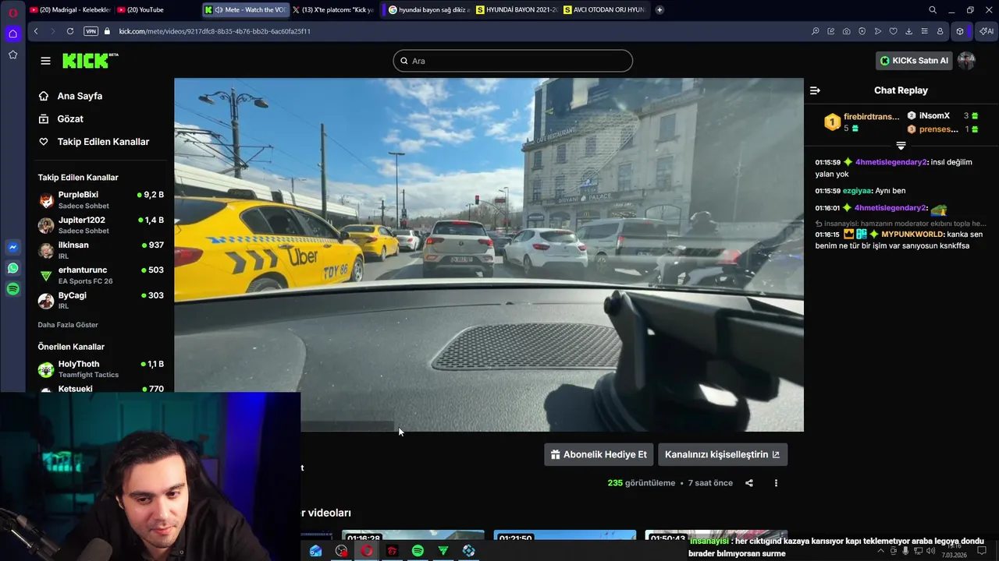999x561 pixels.
Task: Click the Opera sidebar star bookmarks icon
Action: (x=12, y=55)
